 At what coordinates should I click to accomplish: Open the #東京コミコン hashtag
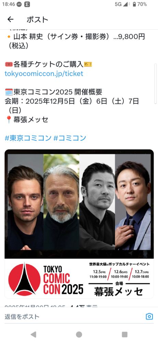point(28,138)
